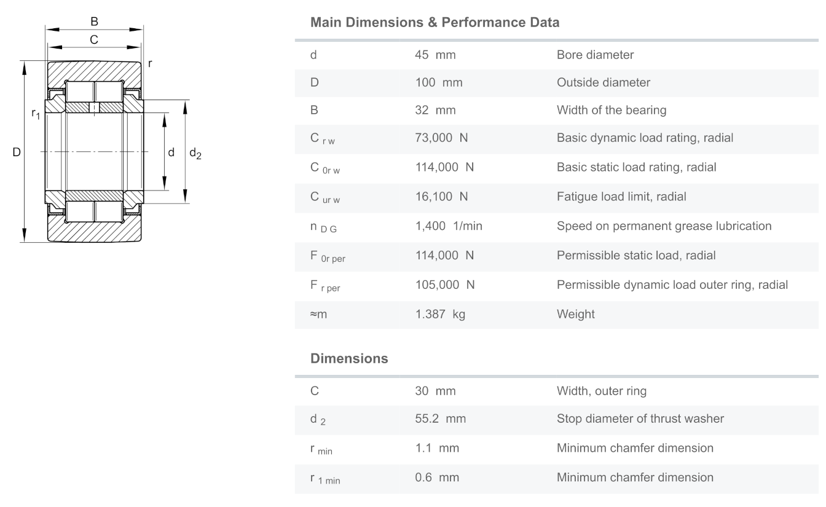Viewport: 826px width, 507px height.
Task: Select the r min value 1.1 mm
Action: 437,448
